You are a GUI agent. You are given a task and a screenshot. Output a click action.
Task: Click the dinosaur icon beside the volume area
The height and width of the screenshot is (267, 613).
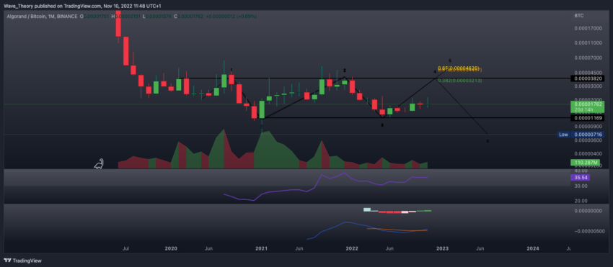click(x=99, y=164)
